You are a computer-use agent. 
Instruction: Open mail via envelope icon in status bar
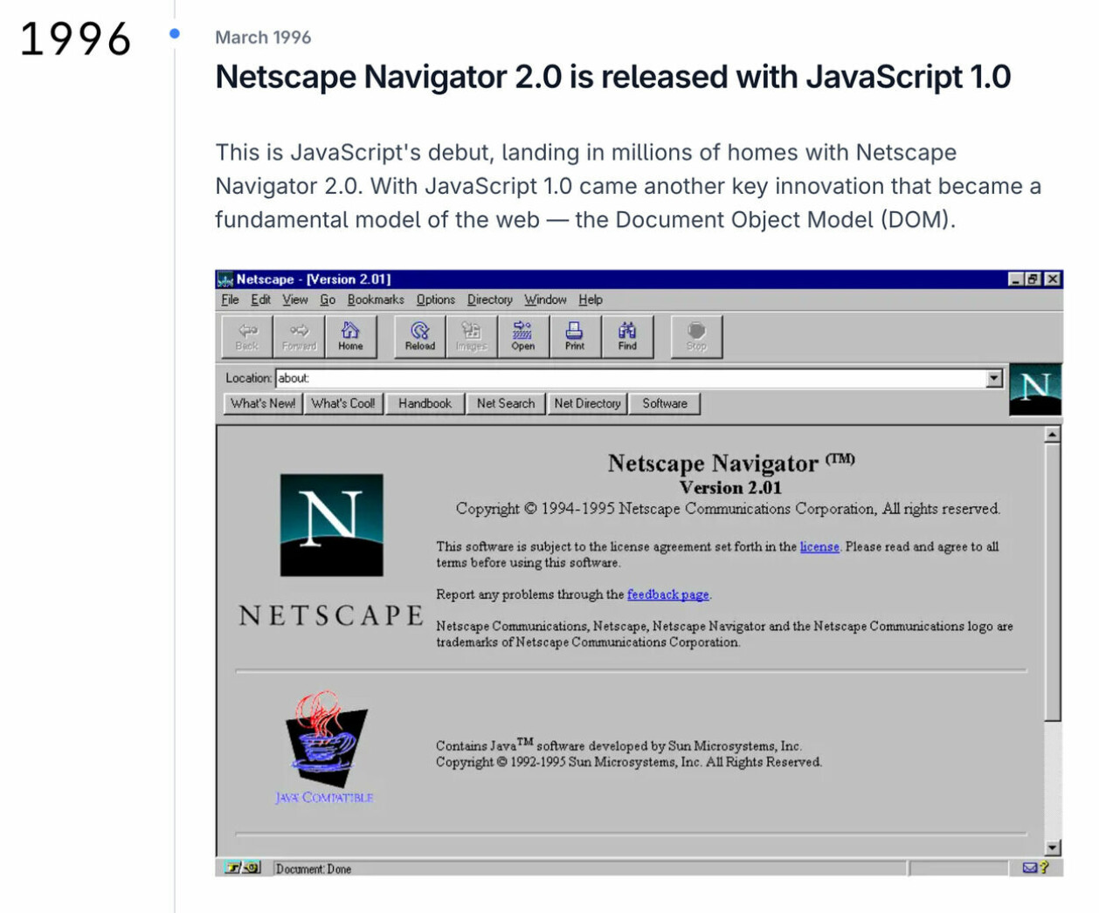pos(1030,868)
